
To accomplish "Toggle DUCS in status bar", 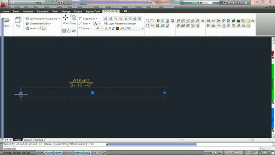I will [x=87, y=153].
